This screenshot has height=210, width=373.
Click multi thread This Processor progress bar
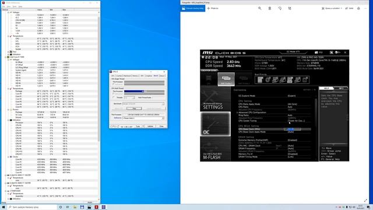pos(144,91)
